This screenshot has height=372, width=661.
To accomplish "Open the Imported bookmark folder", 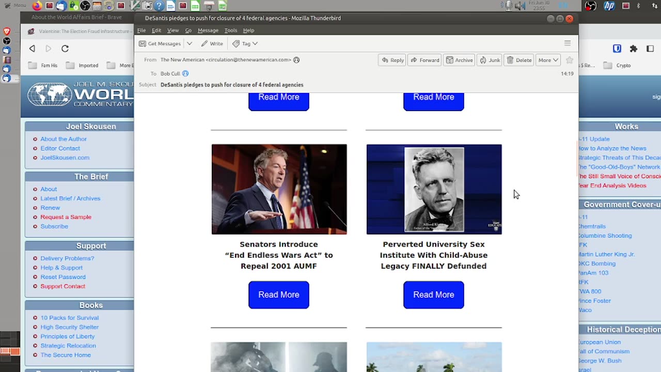I will [82, 66].
